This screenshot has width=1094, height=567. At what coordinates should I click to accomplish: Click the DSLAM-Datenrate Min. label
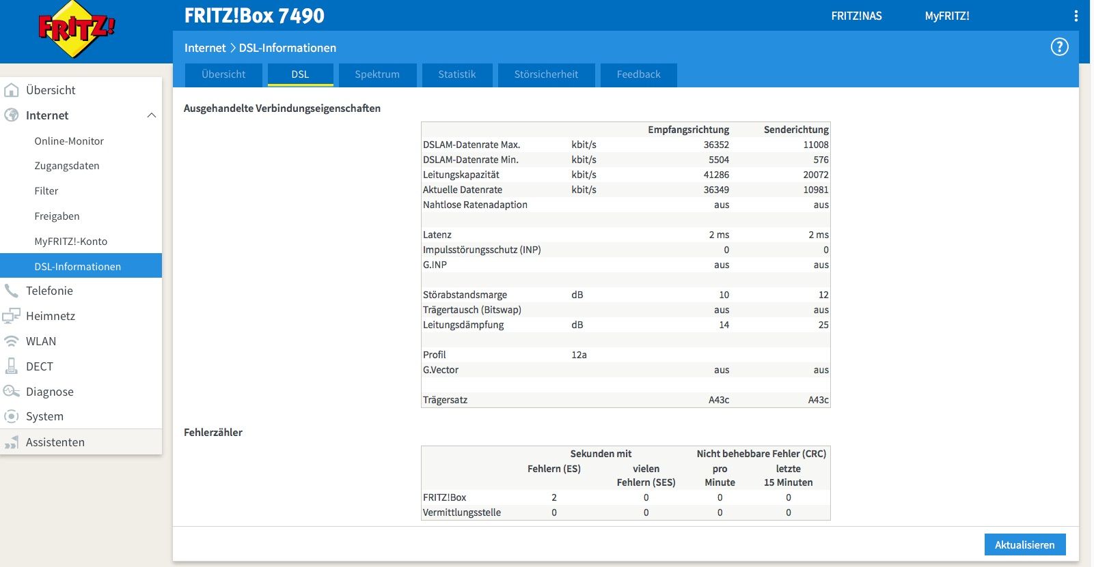coord(471,160)
